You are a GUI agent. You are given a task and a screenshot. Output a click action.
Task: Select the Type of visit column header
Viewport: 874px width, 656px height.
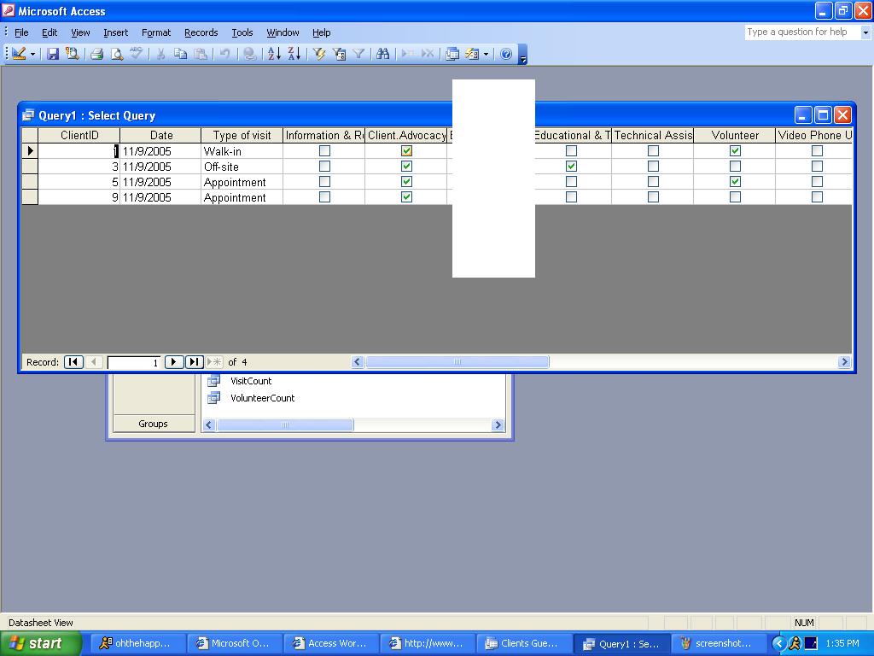pos(242,135)
